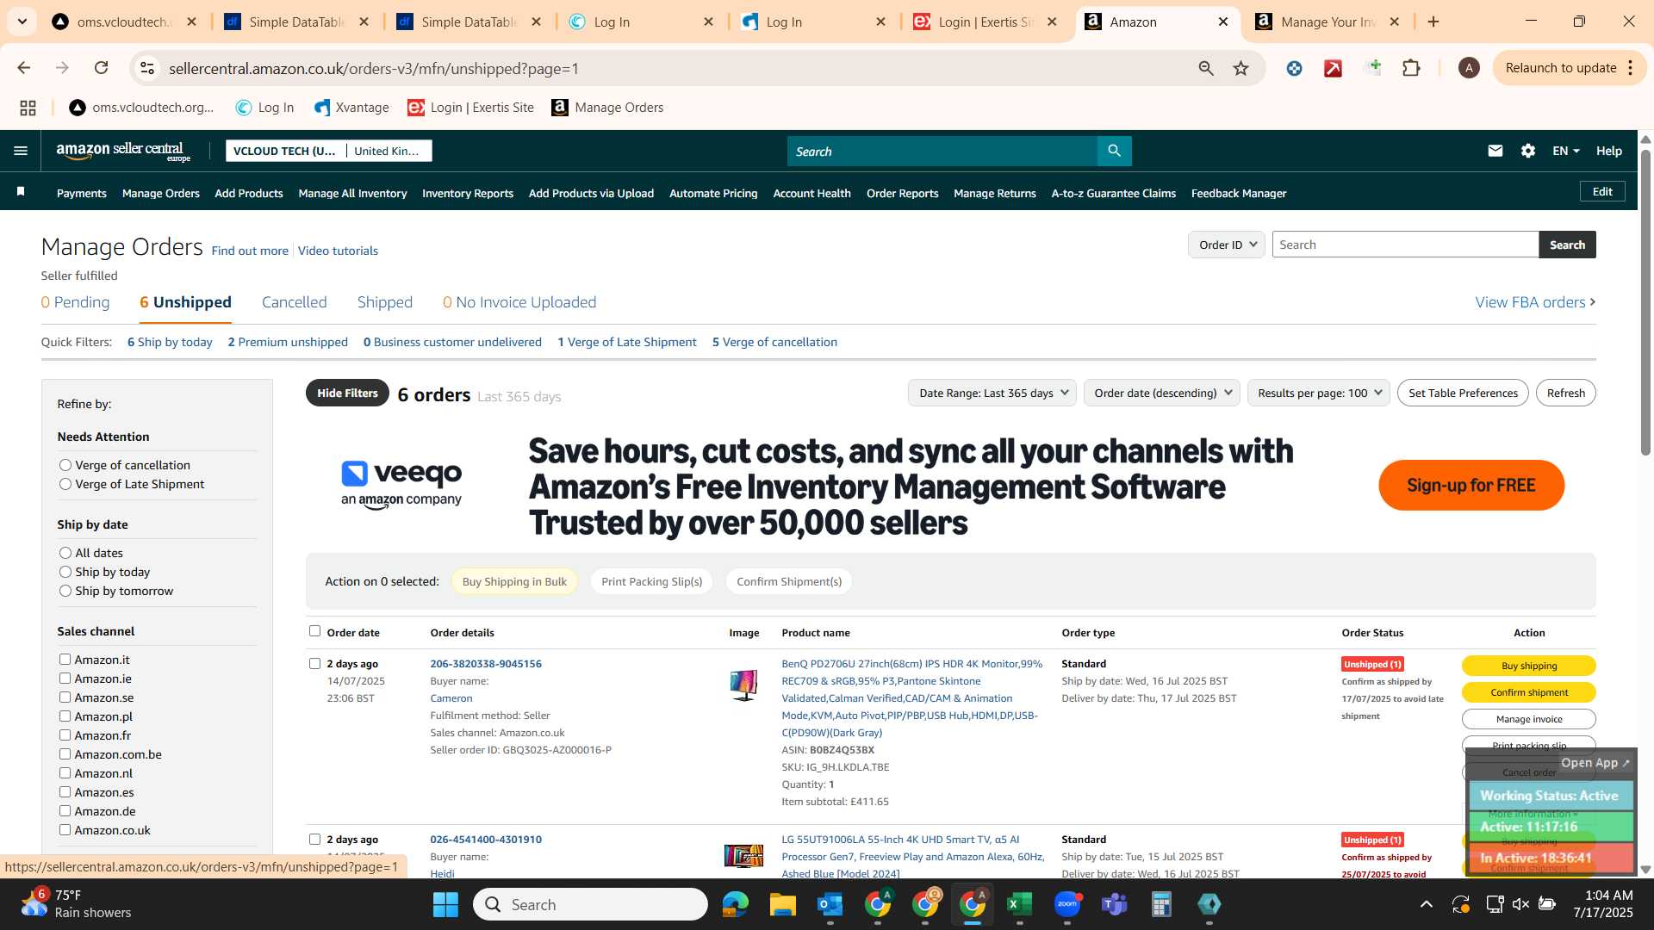Viewport: 1654px width, 930px height.
Task: Bookmark this page with the star icon
Action: click(1240, 68)
